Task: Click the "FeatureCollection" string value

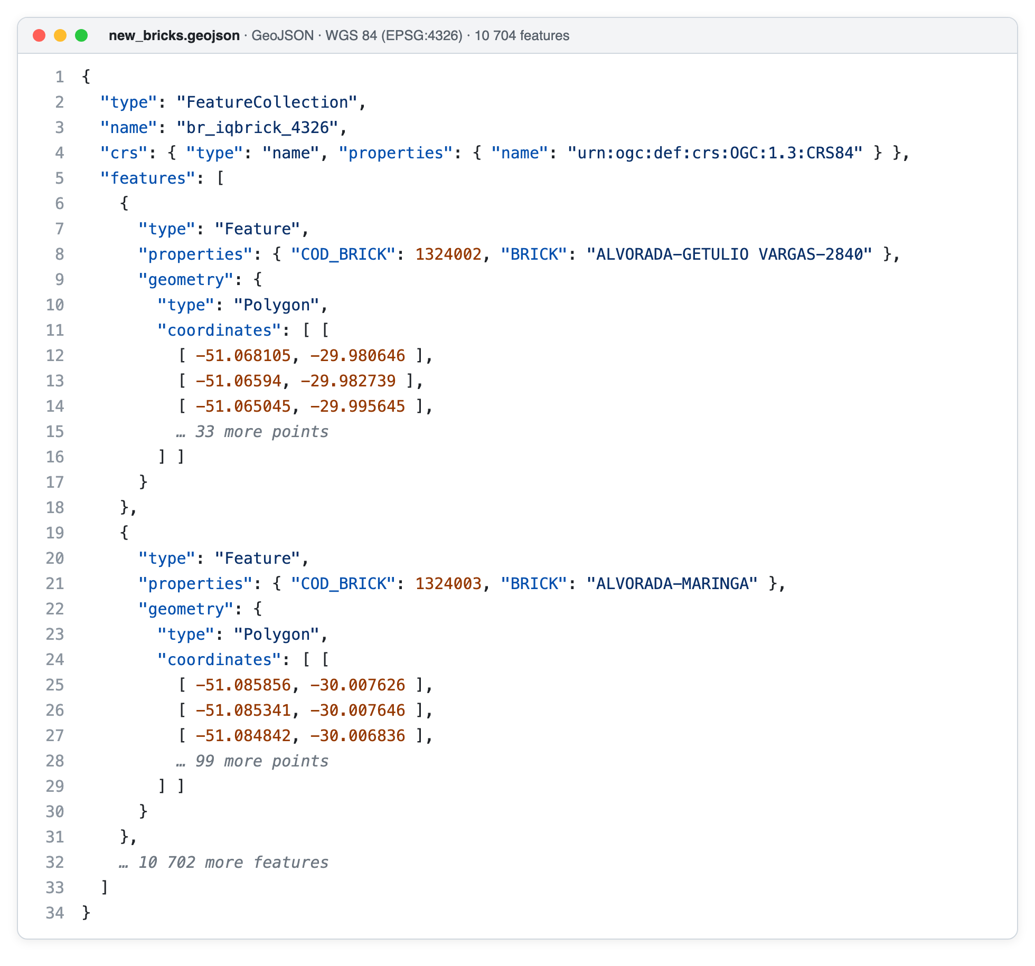Action: pyautogui.click(x=267, y=102)
